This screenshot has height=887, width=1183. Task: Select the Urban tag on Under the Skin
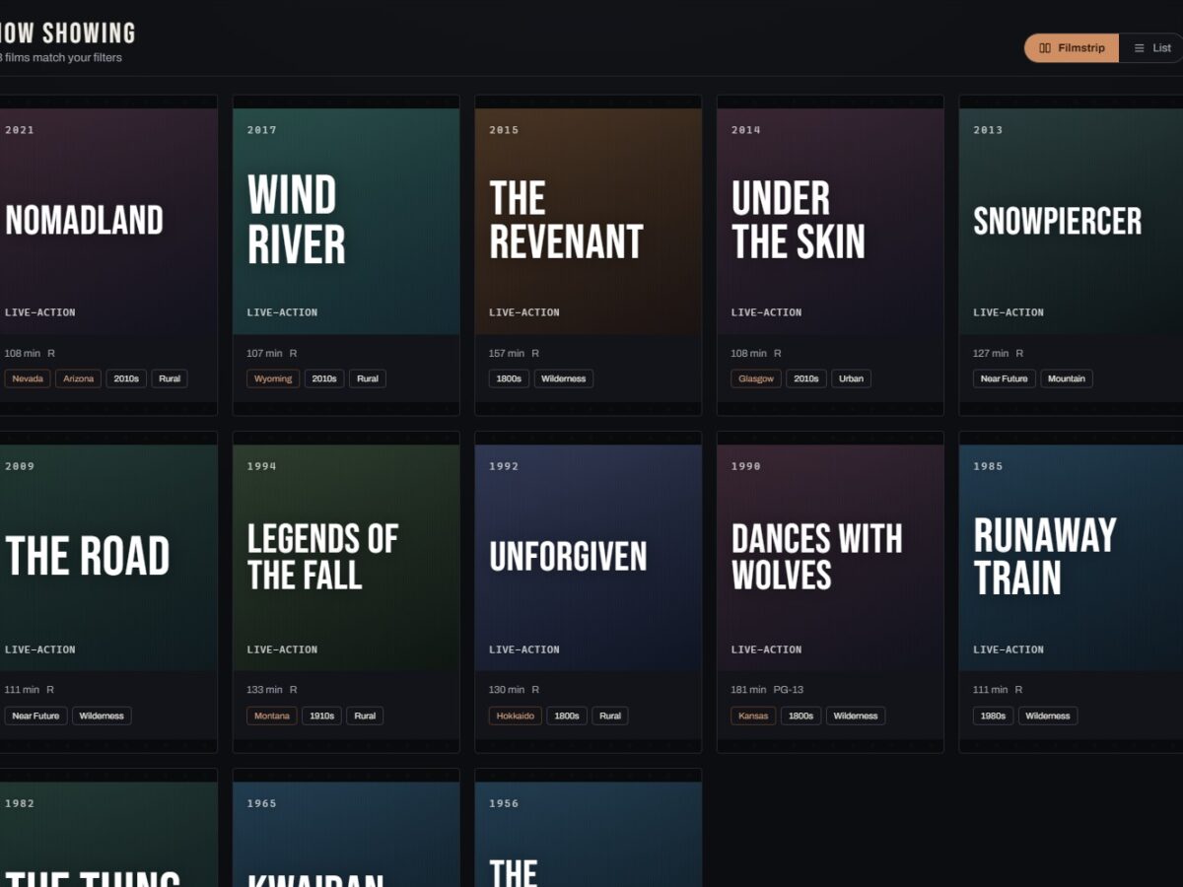tap(851, 378)
